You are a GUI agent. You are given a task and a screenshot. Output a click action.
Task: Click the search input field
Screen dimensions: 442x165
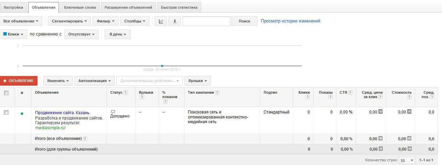[x=206, y=21]
